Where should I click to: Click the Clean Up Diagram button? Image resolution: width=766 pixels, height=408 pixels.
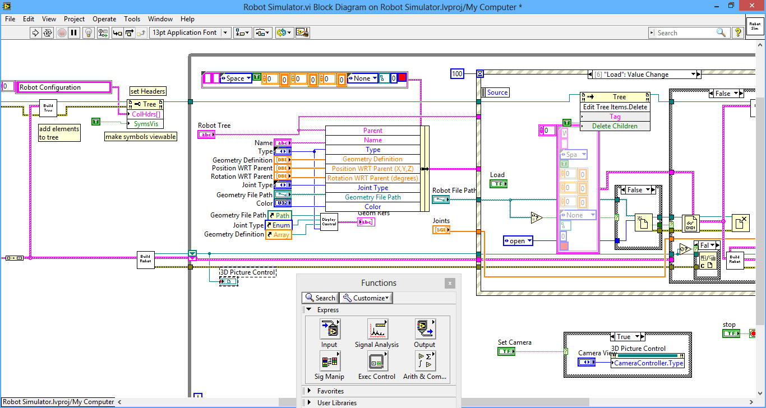303,33
